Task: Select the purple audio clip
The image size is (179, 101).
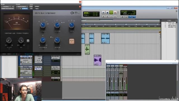Action: tap(98, 60)
